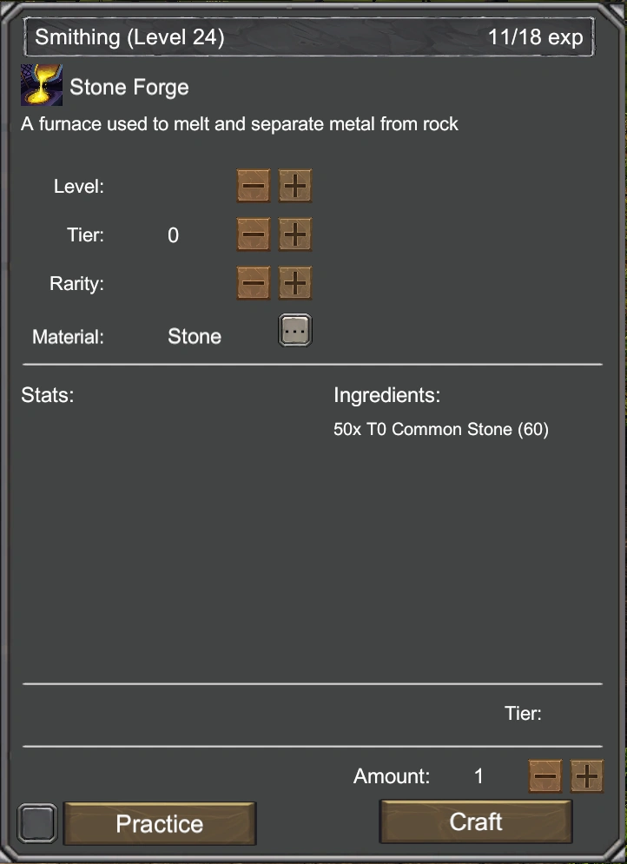Toggle the checkbox beside the Practice button
Screen dimensions: 627x864
pos(36,822)
